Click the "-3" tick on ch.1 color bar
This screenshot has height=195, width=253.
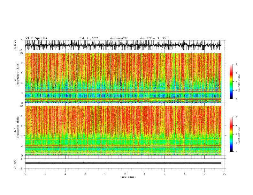click(235, 64)
